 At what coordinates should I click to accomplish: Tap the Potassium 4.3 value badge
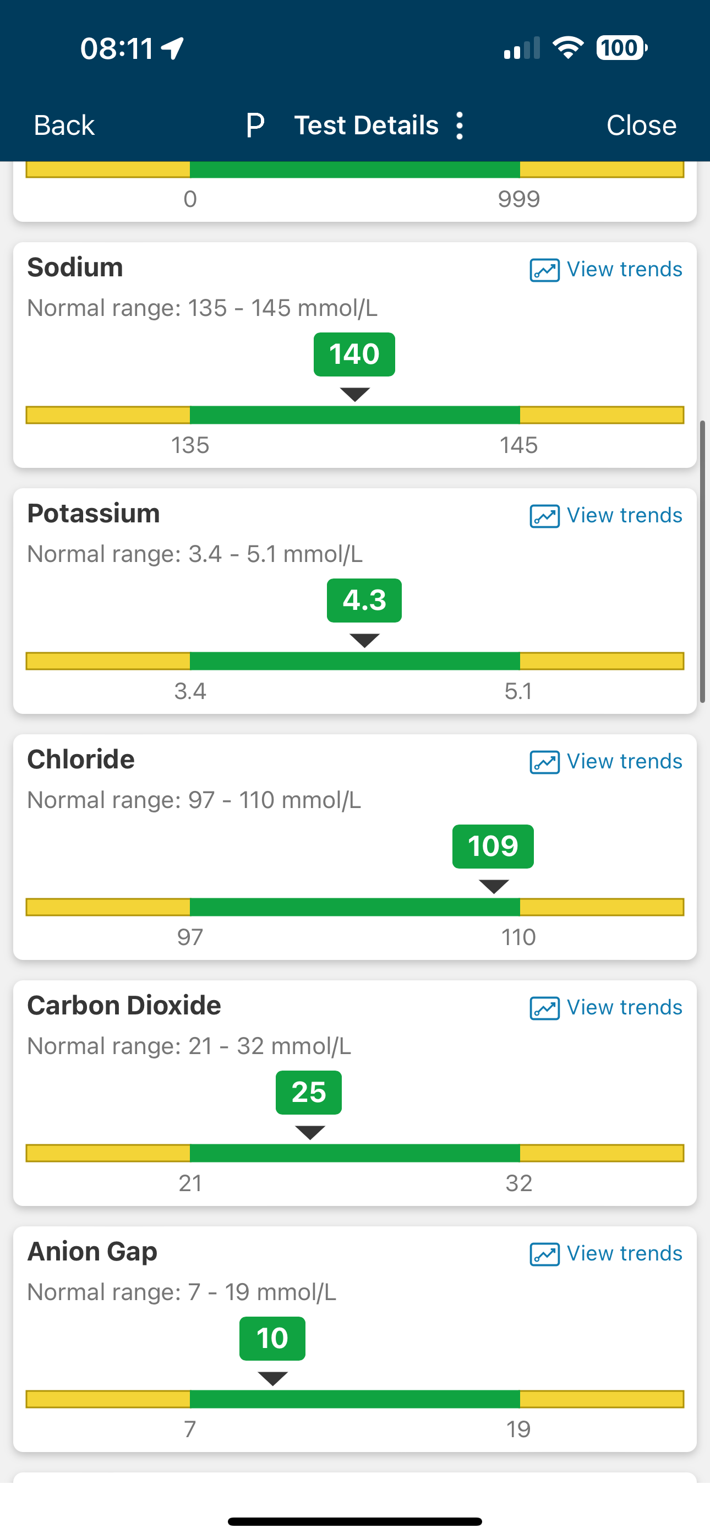(x=364, y=601)
